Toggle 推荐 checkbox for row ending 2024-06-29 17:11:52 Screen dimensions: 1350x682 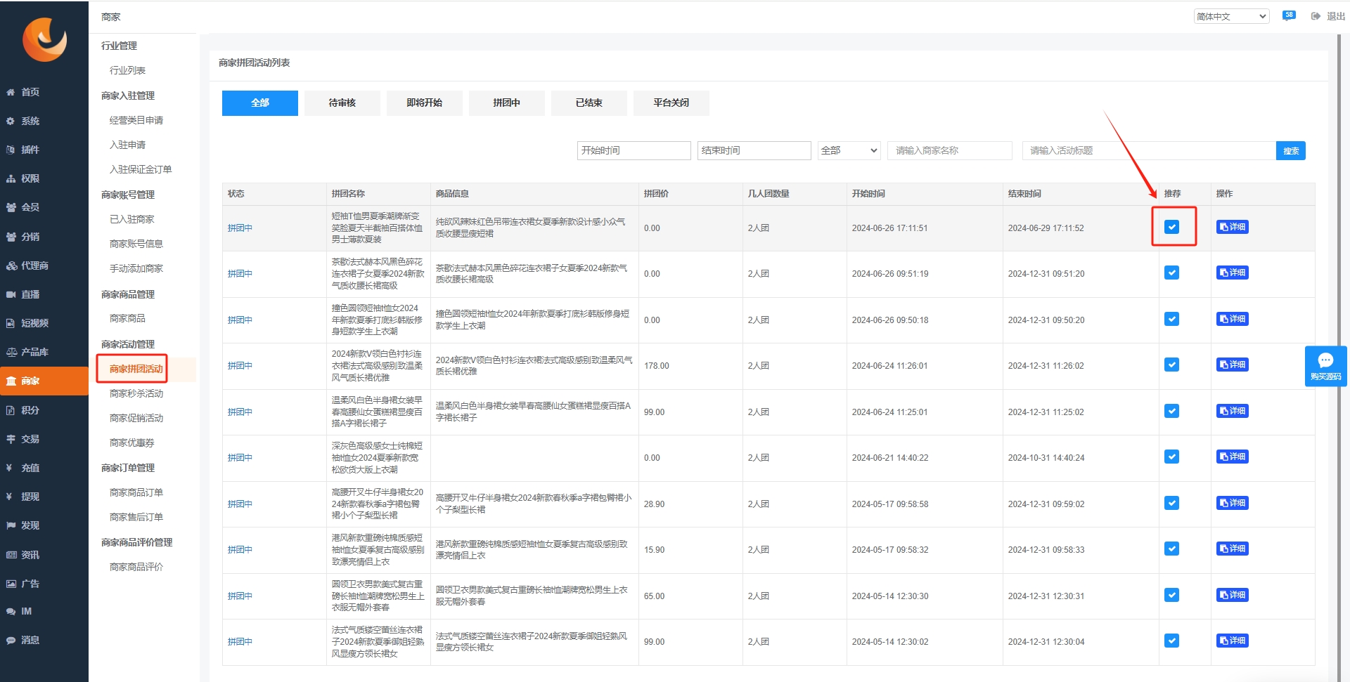[1171, 227]
